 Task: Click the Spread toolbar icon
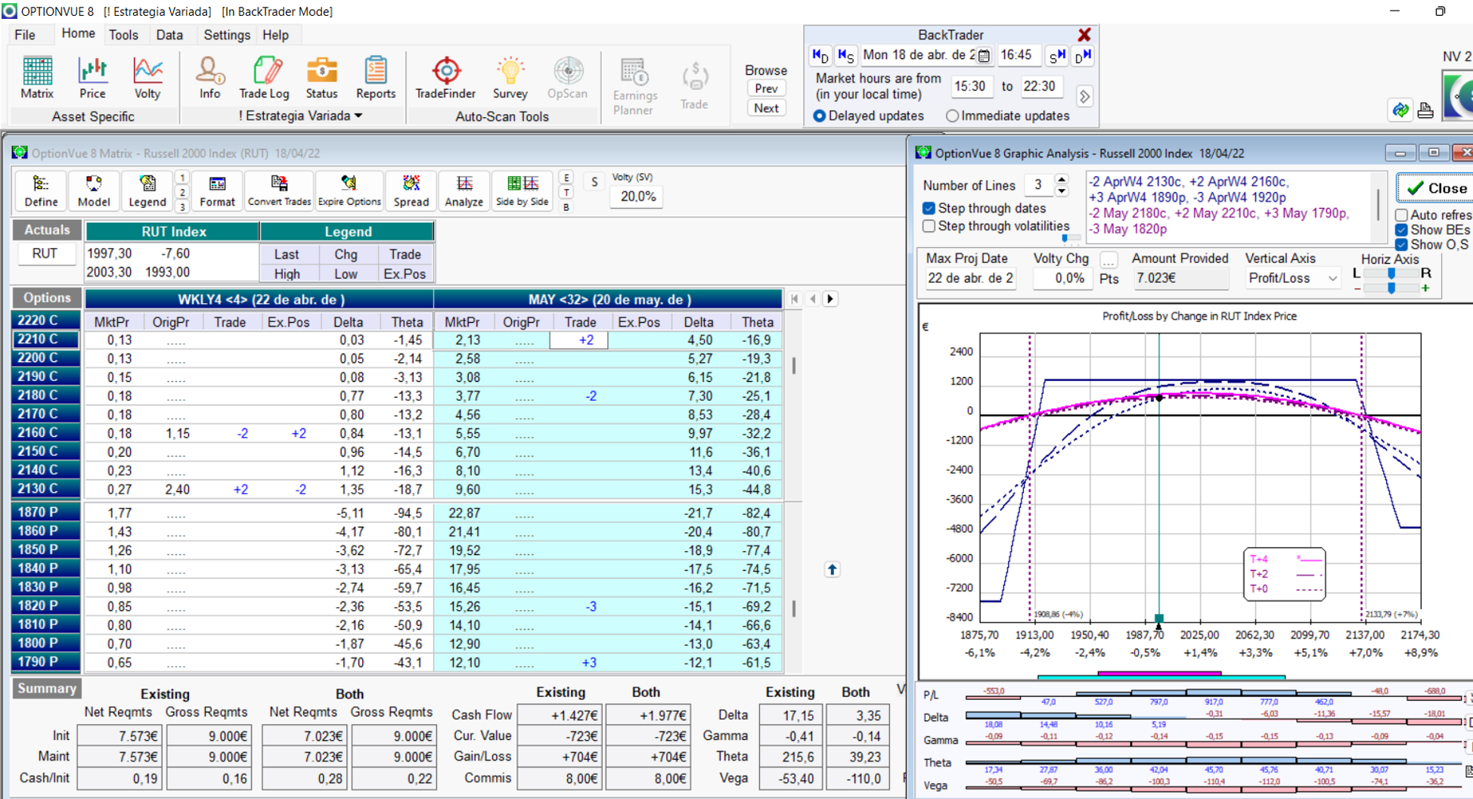pyautogui.click(x=411, y=190)
